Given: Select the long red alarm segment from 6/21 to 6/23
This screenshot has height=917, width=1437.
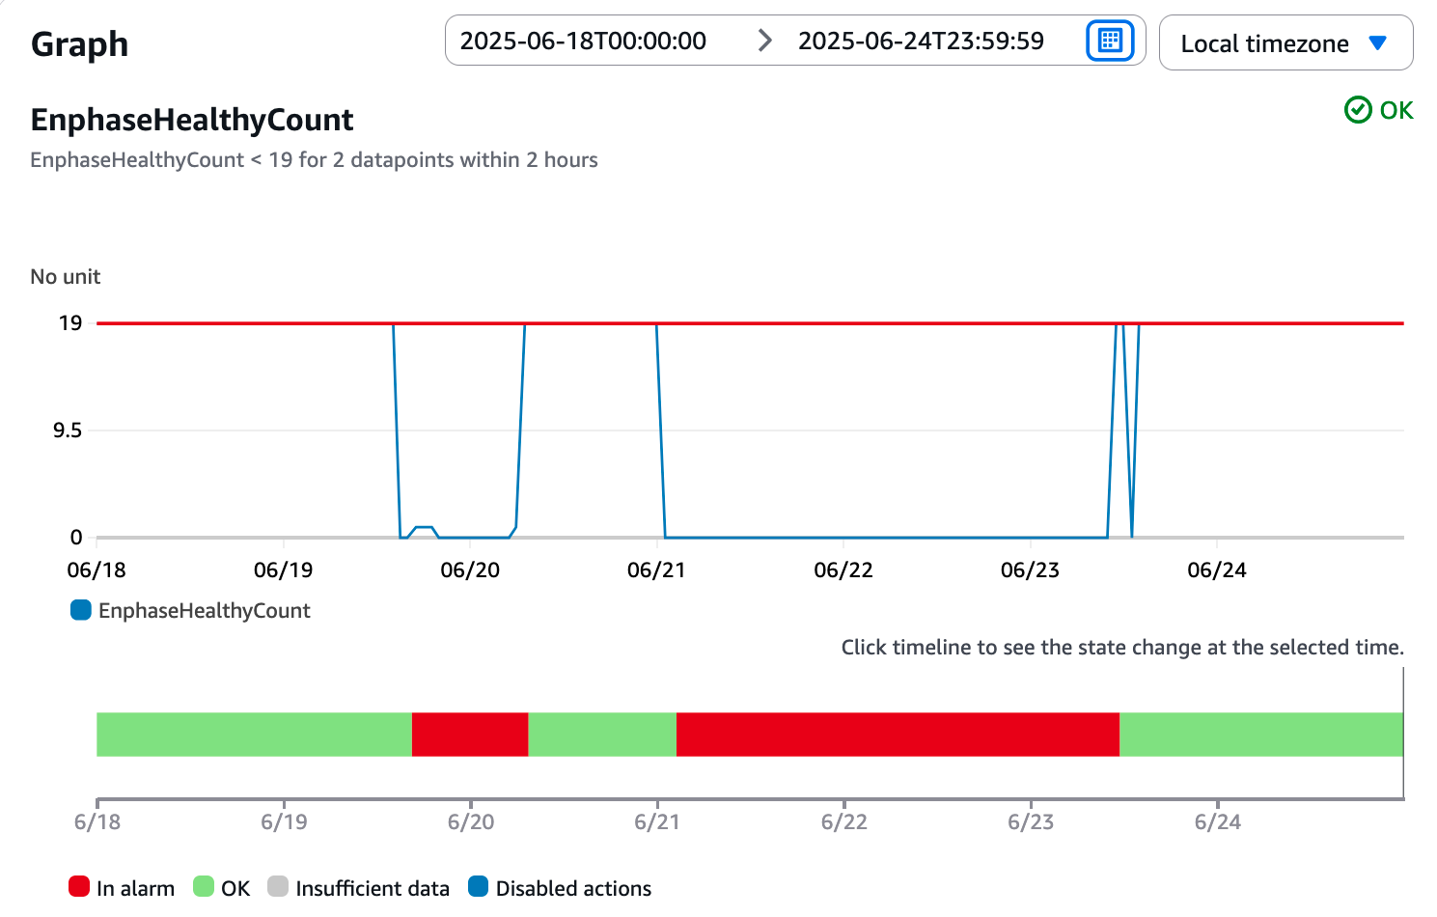Looking at the screenshot, I should [x=898, y=735].
